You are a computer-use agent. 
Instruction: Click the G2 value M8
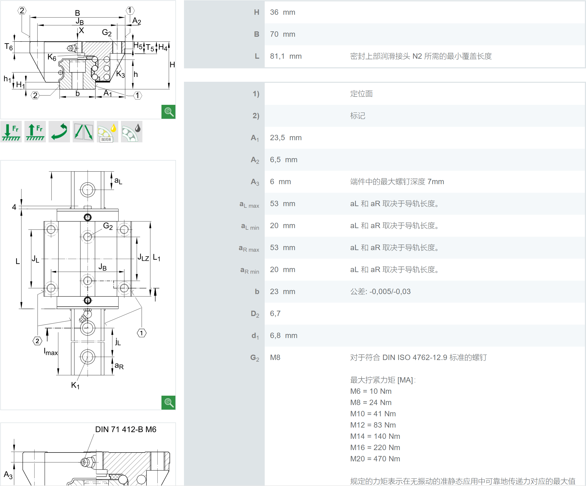(x=275, y=358)
